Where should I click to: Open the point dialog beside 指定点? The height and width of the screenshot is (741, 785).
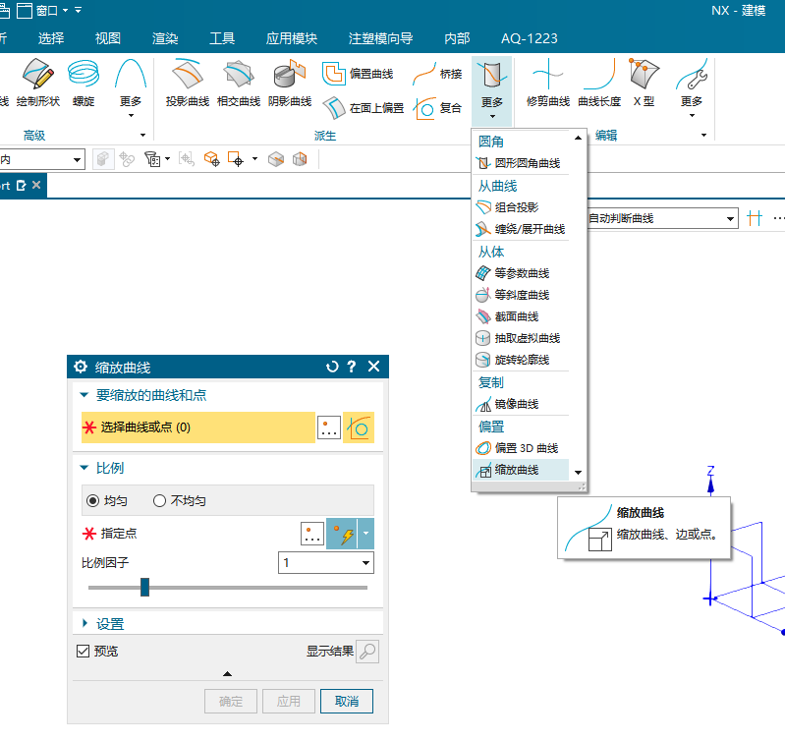312,534
